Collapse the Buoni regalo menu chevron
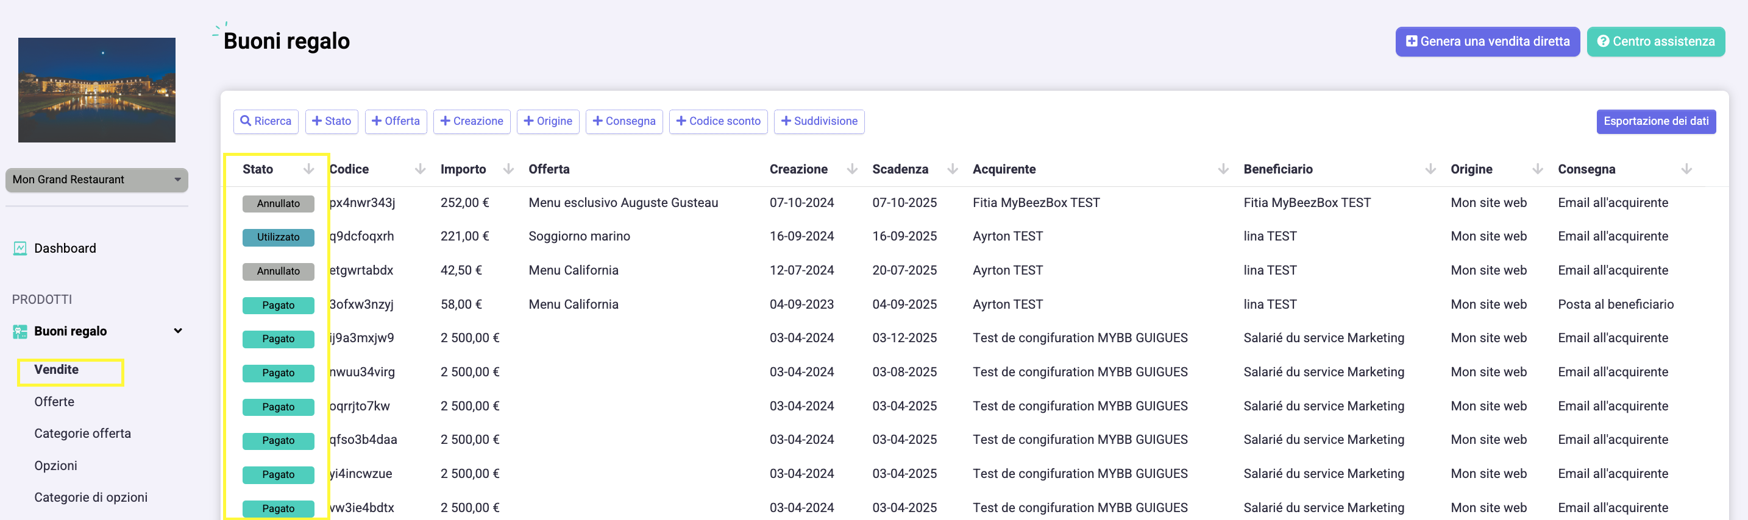This screenshot has width=1748, height=520. (x=178, y=331)
